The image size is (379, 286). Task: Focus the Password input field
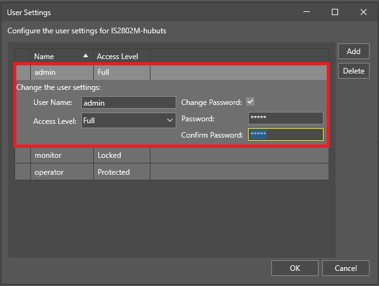click(x=285, y=118)
